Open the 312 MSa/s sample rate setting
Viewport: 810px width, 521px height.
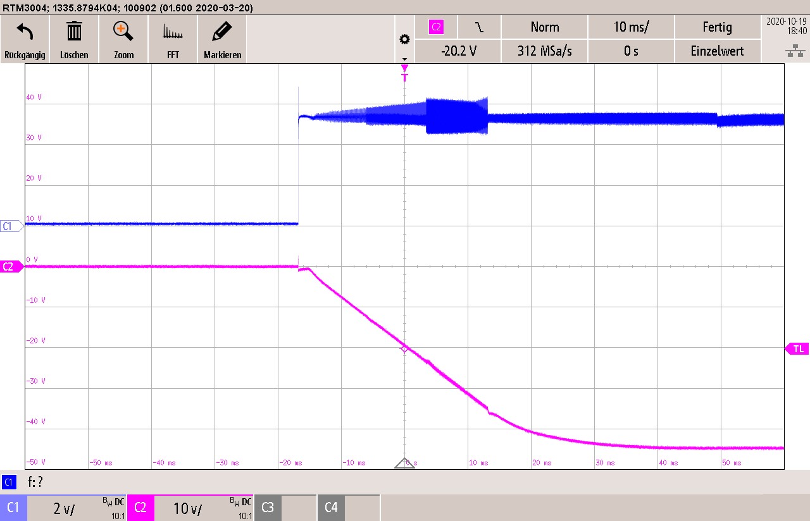(545, 51)
